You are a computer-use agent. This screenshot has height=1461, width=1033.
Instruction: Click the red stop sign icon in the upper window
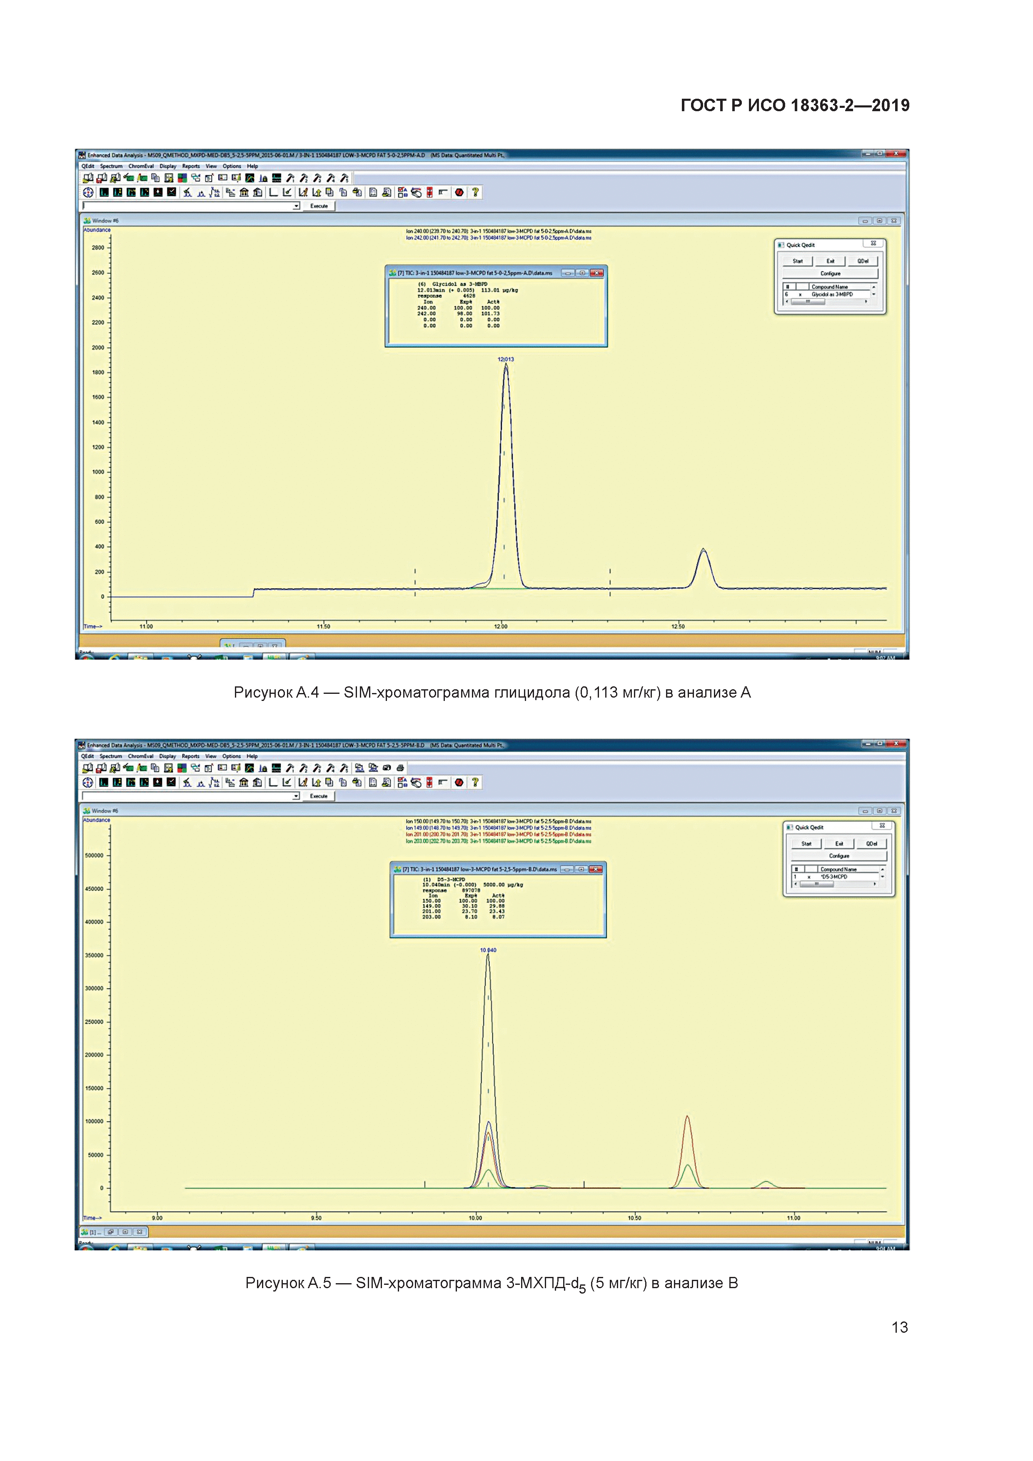pos(459,192)
